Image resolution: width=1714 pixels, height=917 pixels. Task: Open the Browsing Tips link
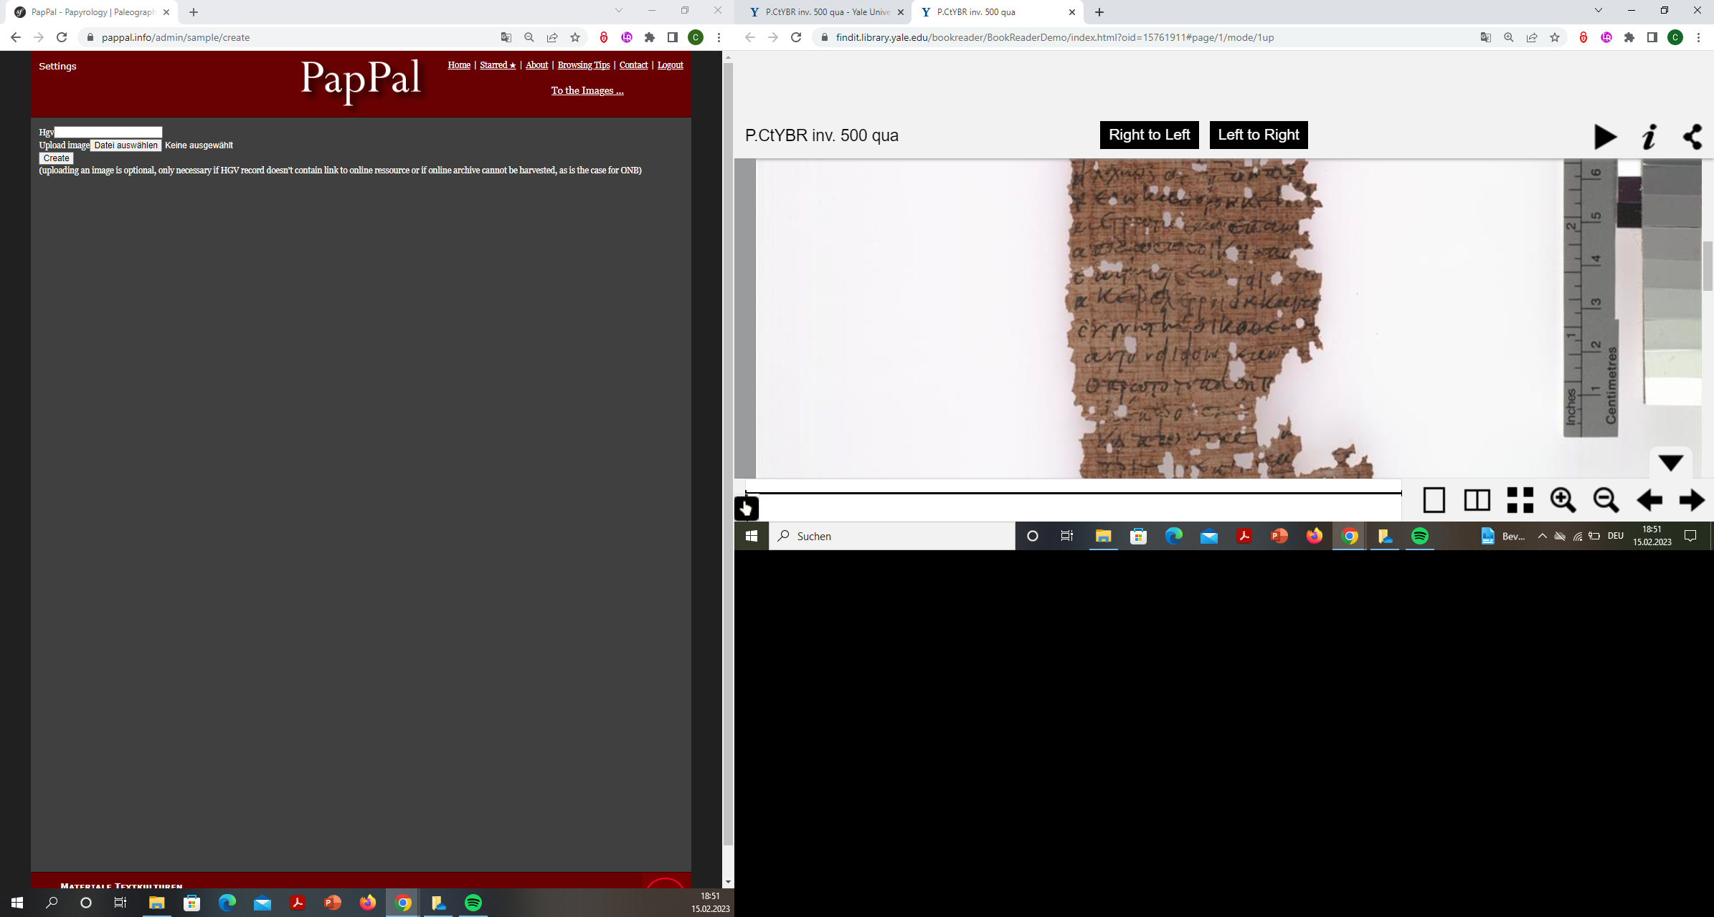tap(584, 65)
